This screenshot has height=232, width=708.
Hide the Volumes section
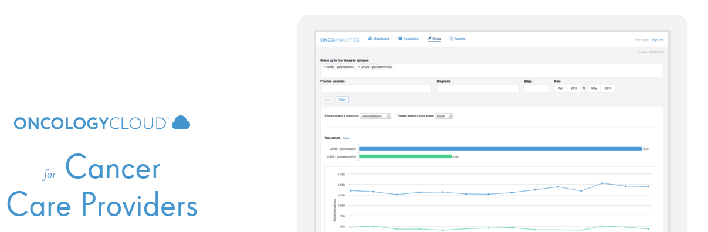346,138
